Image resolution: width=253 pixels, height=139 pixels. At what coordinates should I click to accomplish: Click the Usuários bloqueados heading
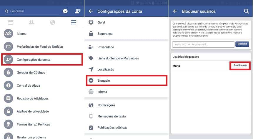186,57
